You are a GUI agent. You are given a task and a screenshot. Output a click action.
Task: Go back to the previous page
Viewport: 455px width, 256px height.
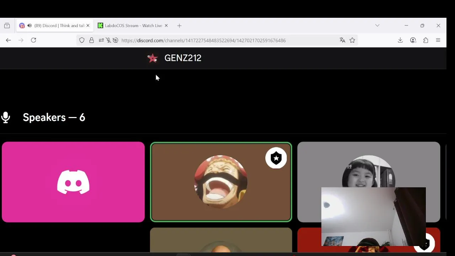click(x=9, y=40)
